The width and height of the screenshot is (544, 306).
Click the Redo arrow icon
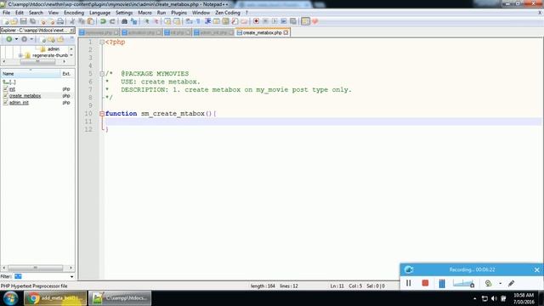click(112, 21)
